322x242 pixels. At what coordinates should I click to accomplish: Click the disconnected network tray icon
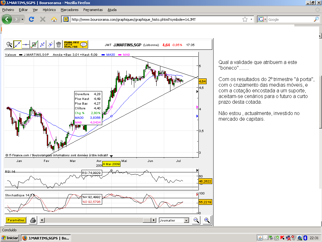[288, 238]
